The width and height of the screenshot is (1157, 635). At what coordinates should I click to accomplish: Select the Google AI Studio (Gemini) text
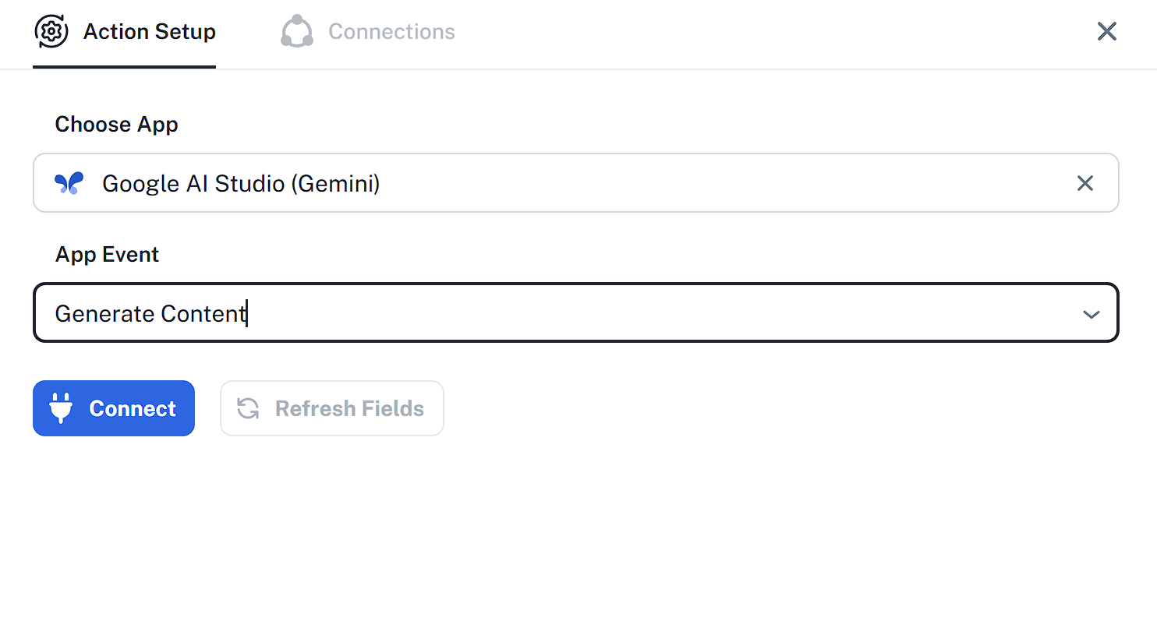point(241,184)
